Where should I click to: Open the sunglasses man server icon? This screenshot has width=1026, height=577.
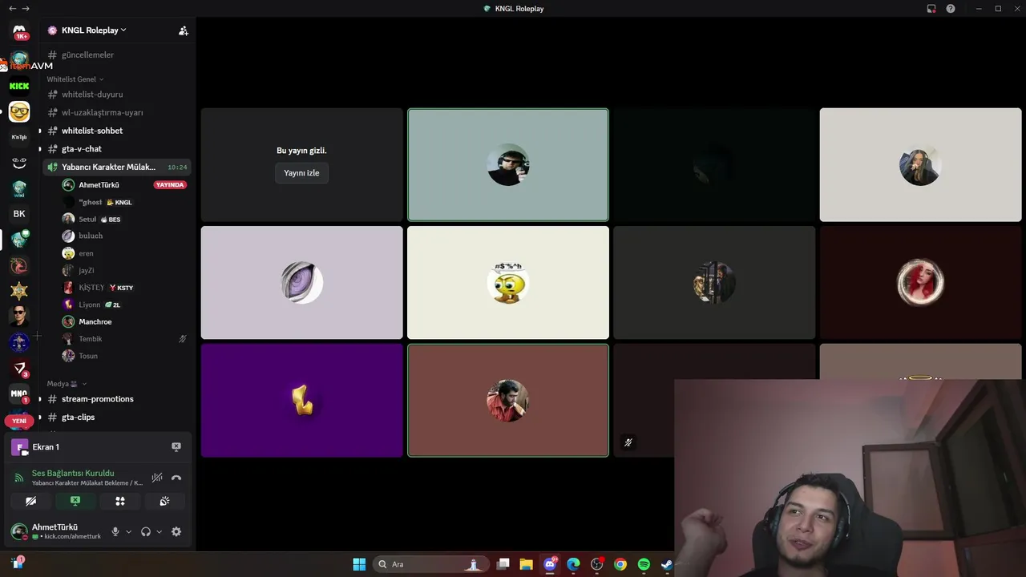coord(19,317)
